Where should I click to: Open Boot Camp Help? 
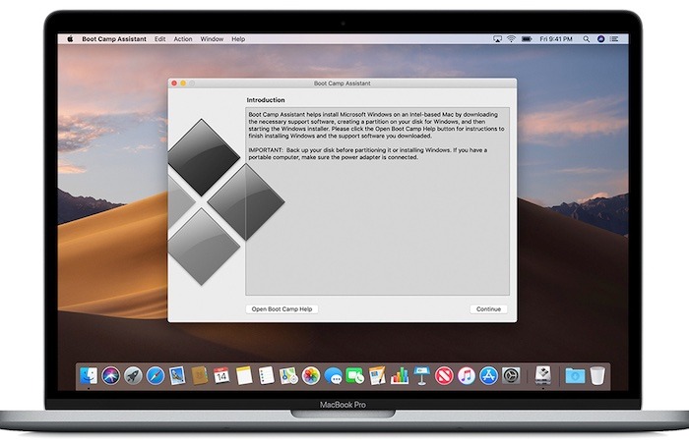point(282,308)
